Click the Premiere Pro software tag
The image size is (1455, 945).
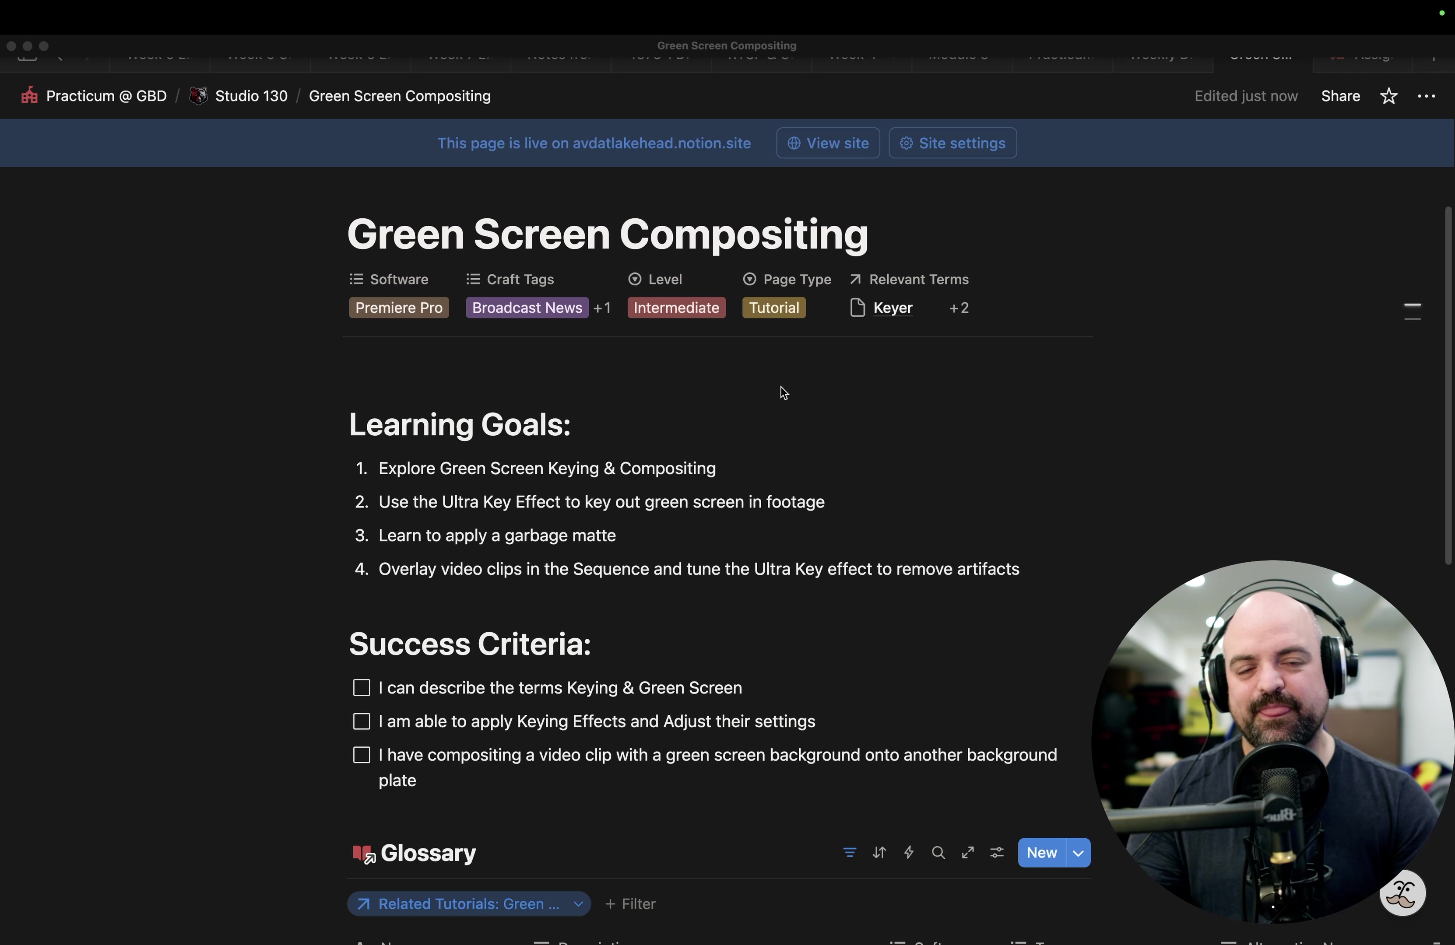[x=399, y=308]
